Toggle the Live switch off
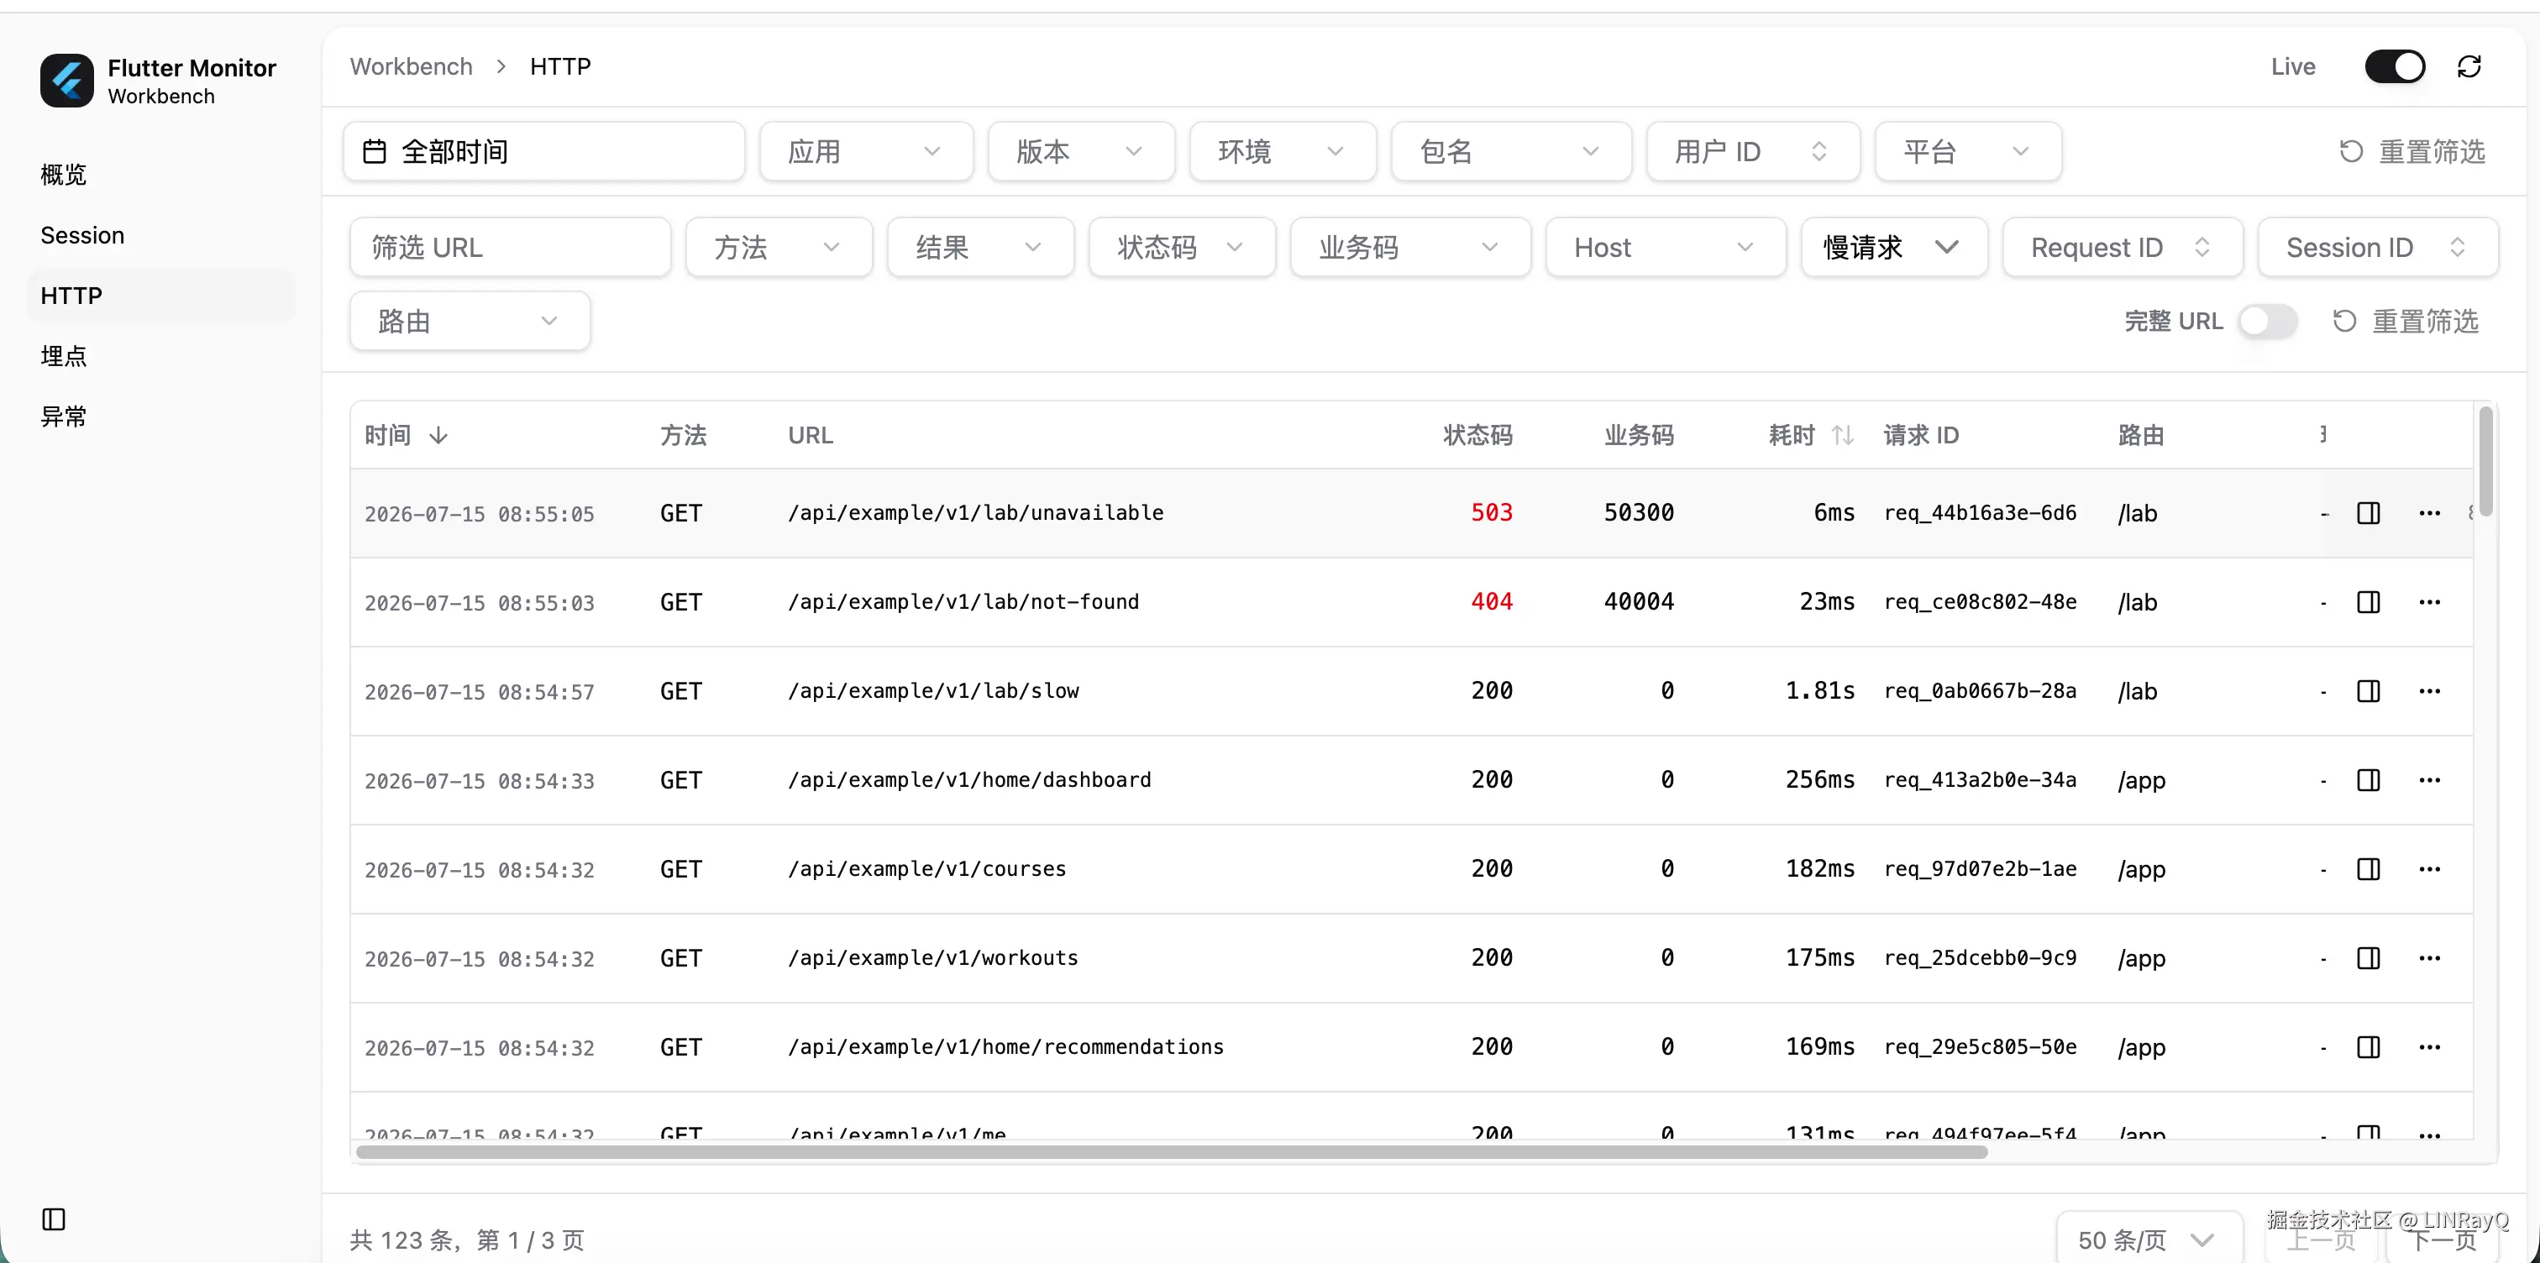The height and width of the screenshot is (1263, 2540). (x=2395, y=66)
